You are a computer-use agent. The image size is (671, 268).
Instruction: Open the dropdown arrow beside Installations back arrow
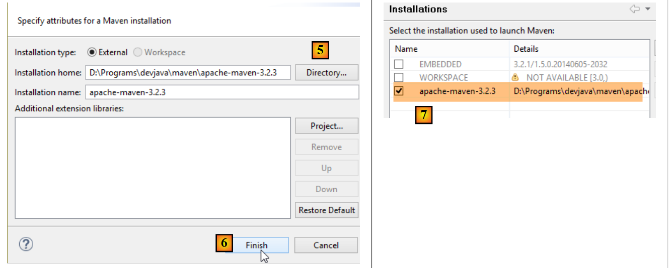coord(648,9)
